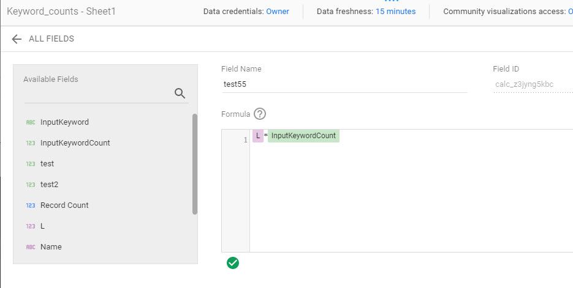
Task: Open the Formula help question mark
Action: (259, 114)
